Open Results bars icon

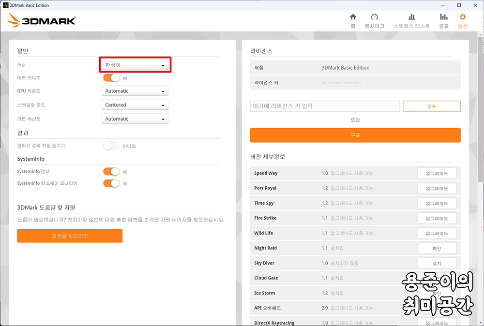point(443,16)
